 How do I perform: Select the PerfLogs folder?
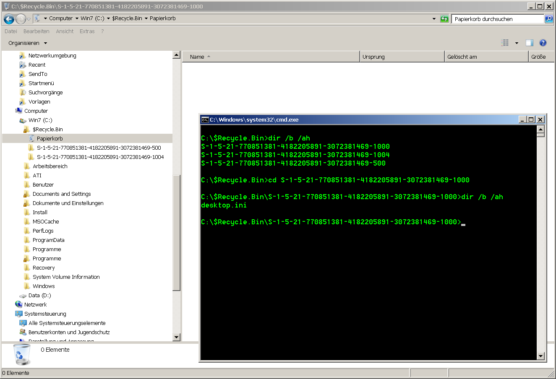pyautogui.click(x=43, y=231)
